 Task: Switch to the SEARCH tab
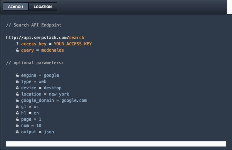(x=15, y=7)
